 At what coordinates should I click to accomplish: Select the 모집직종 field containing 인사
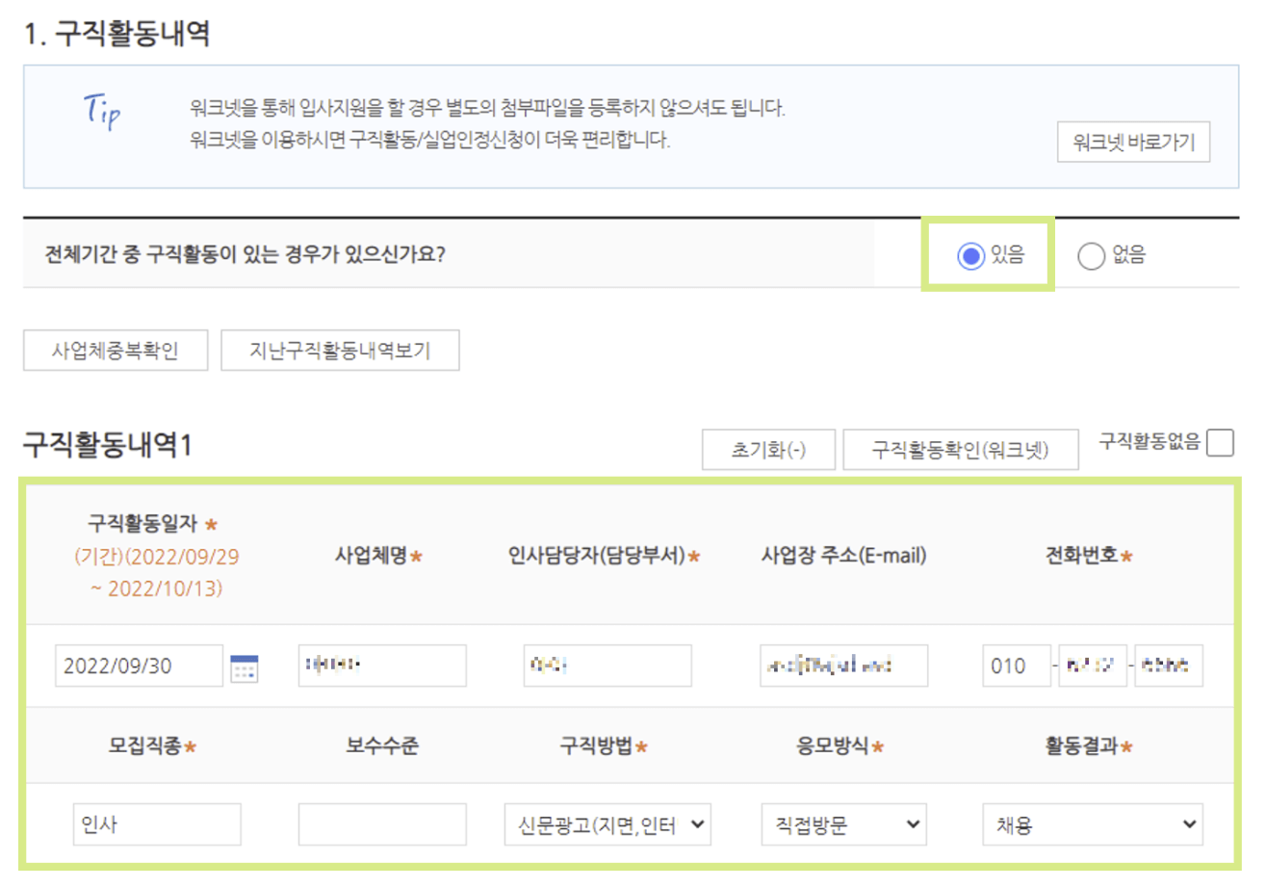[157, 824]
